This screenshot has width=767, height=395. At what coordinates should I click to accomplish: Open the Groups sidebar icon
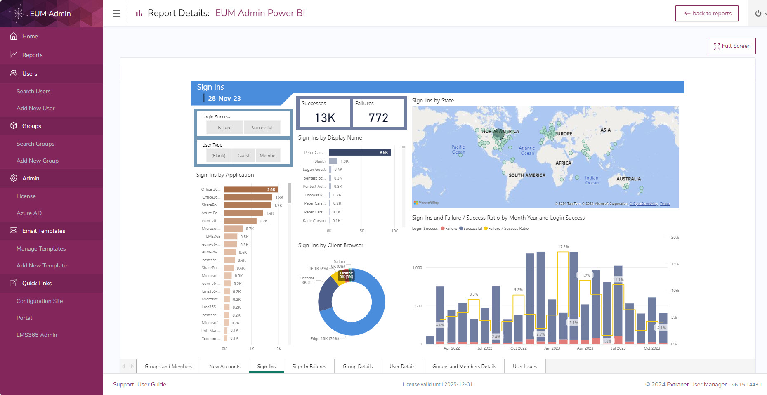coord(13,126)
